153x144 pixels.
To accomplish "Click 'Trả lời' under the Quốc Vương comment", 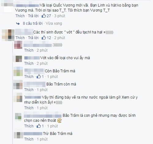I will [x=33, y=16].
